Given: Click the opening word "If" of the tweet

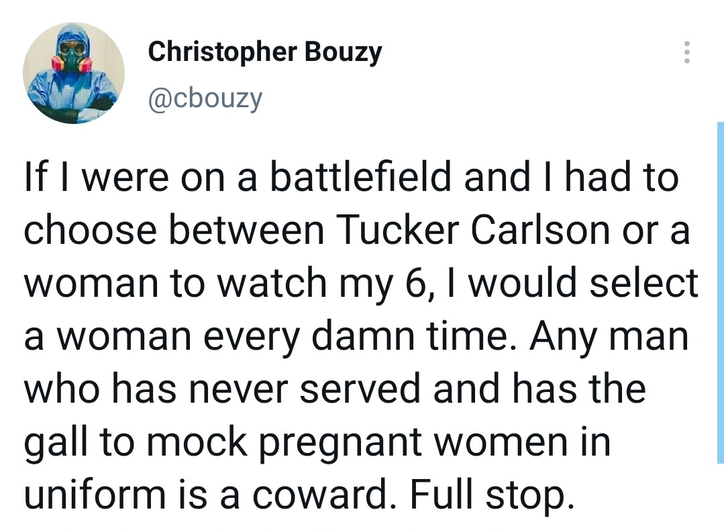Looking at the screenshot, I should point(36,177).
